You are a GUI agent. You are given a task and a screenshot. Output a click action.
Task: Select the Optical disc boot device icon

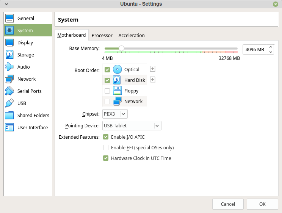click(117, 69)
